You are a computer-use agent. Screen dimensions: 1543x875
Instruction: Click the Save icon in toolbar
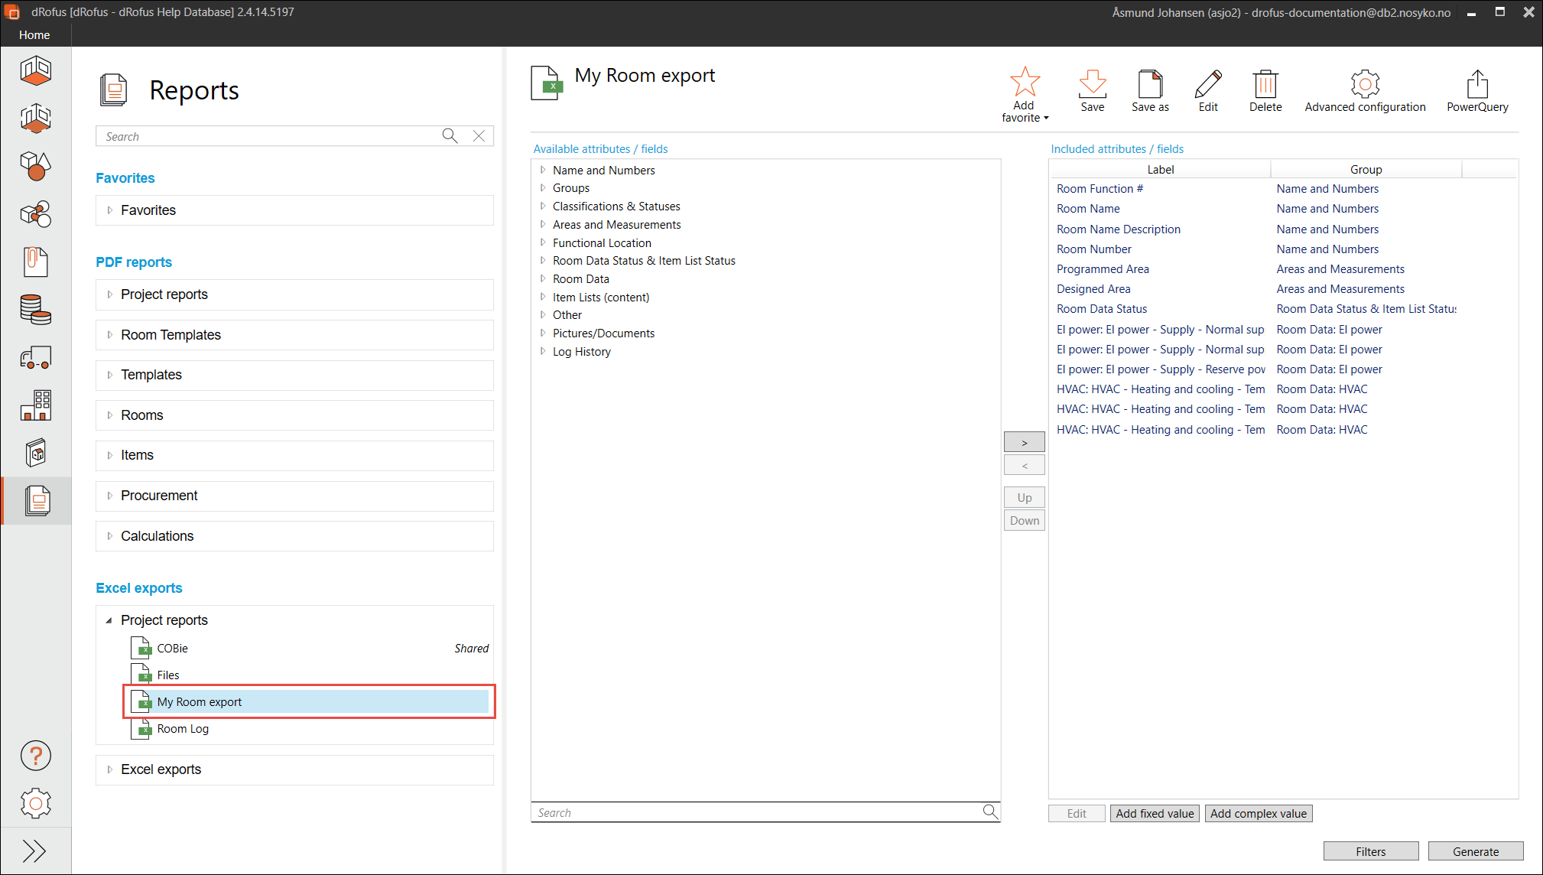click(x=1092, y=84)
